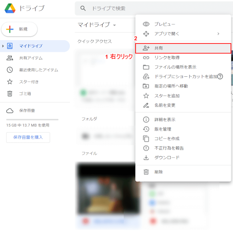Screen dimensions: 233x236
Task: Choose プレビュー from the context menu
Action: (183, 24)
